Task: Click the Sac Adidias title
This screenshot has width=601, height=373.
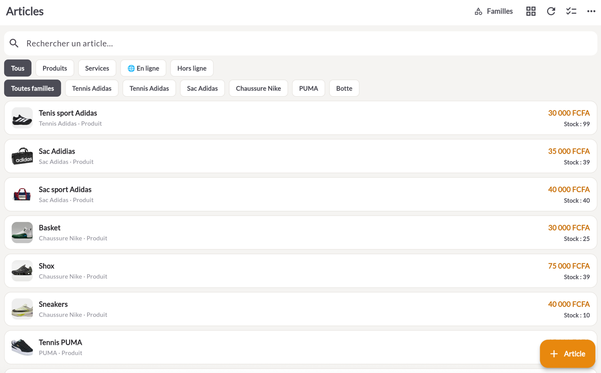Action: tap(57, 151)
